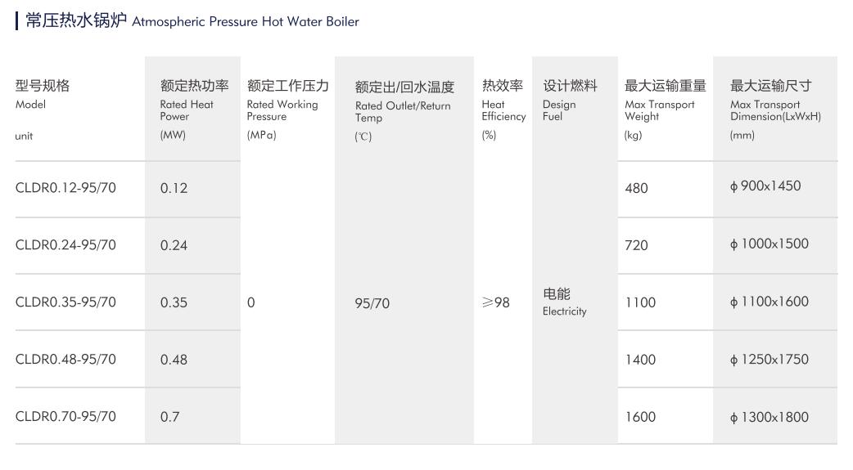Click the Max Transport Dimension header
The width and height of the screenshot is (853, 470).
(775, 110)
